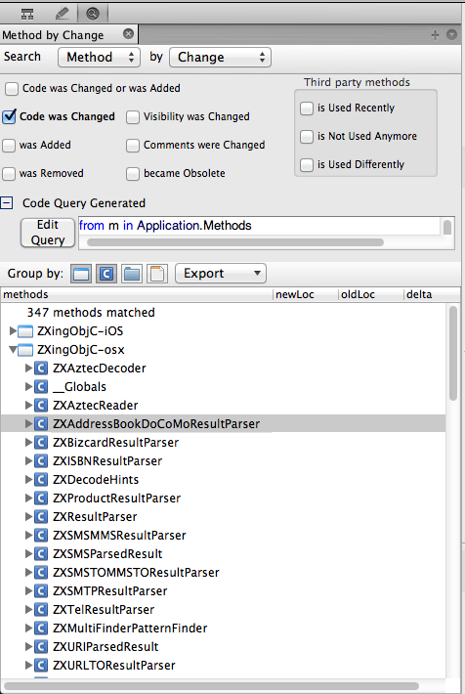Close the Method by Change tab
465x694 pixels.
pos(128,33)
